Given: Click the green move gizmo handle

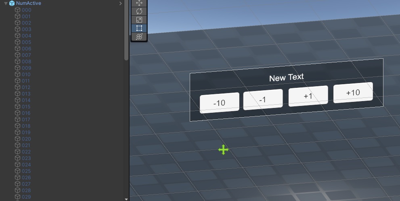Looking at the screenshot, I should (224, 150).
